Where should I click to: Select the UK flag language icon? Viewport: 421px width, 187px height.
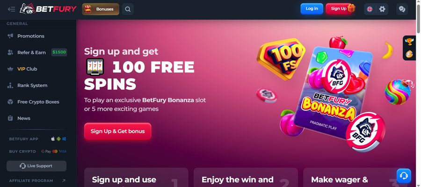click(370, 9)
